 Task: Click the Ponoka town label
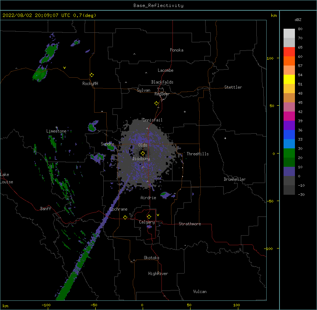click(177, 50)
